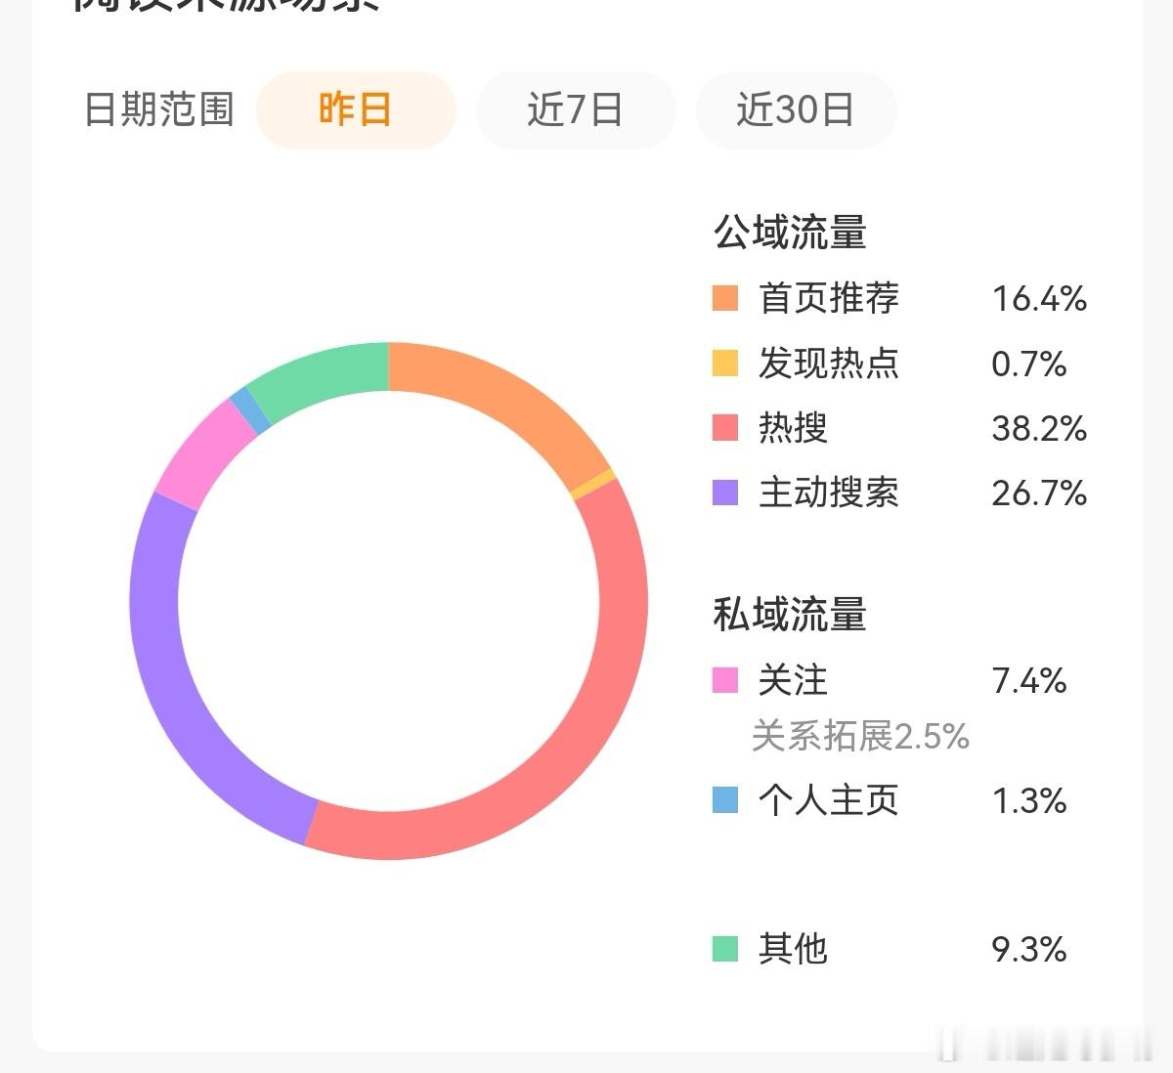Image resolution: width=1173 pixels, height=1073 pixels.
Task: Click the 38.2% value next to 热搜
Action: (x=1039, y=428)
